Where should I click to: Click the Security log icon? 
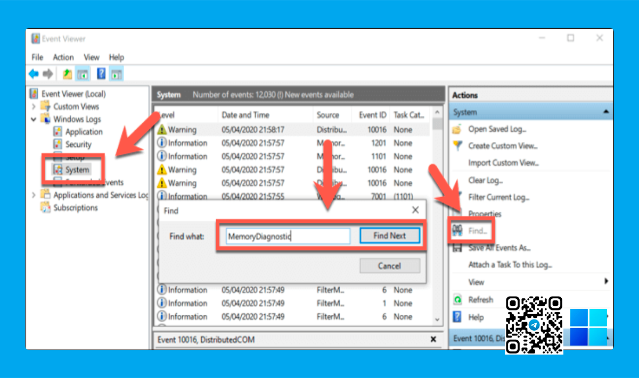click(58, 145)
